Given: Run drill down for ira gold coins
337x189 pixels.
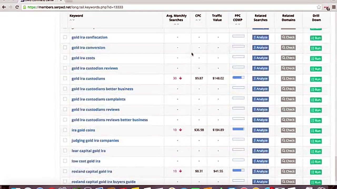Looking at the screenshot, I should point(316,130).
